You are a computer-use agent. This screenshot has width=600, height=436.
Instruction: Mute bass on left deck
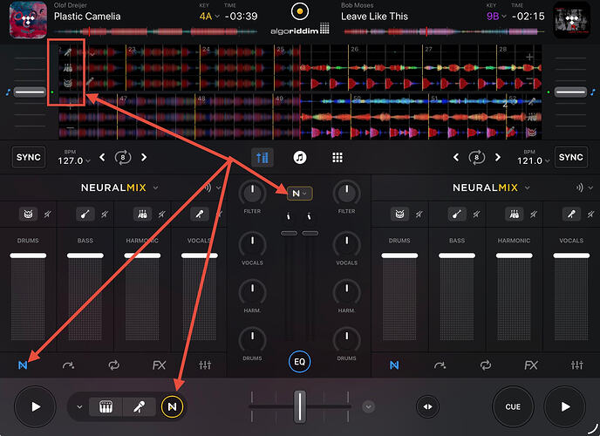click(105, 215)
